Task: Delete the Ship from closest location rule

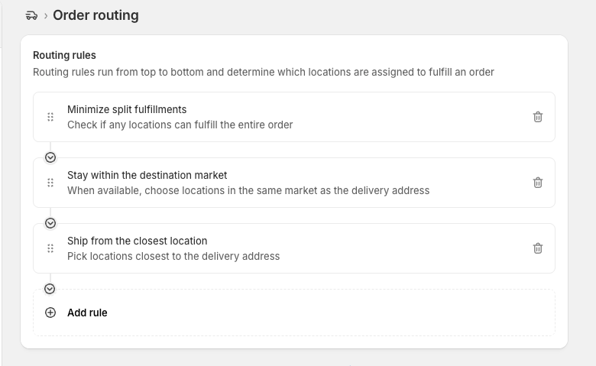Action: [537, 248]
